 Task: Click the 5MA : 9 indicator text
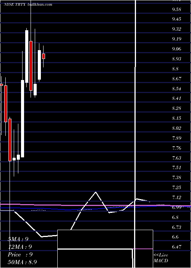click(18, 239)
